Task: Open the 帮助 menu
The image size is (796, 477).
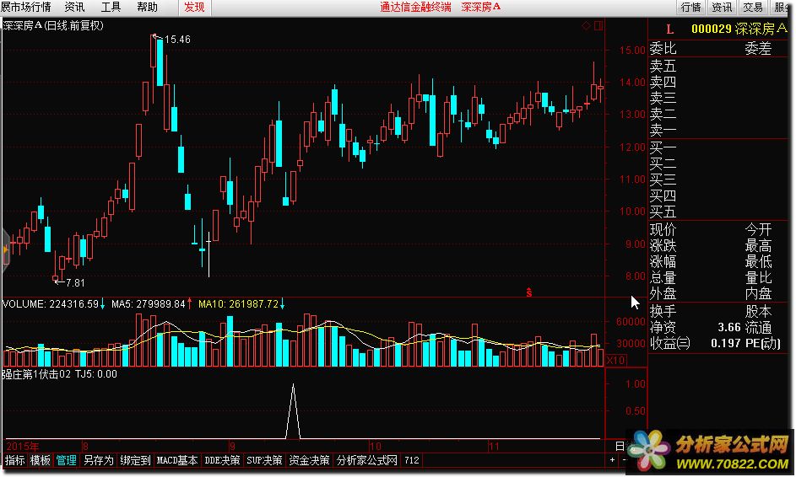Action: (x=147, y=7)
